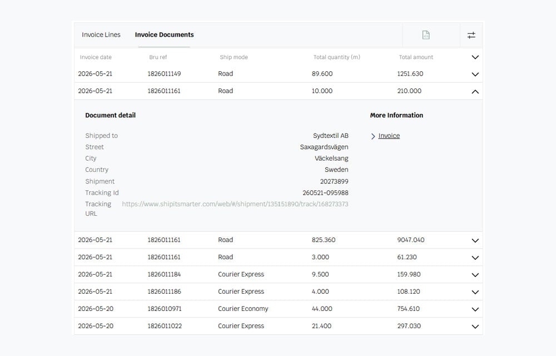Select the 108.120 amount cell
The width and height of the screenshot is (556, 356).
tap(409, 291)
